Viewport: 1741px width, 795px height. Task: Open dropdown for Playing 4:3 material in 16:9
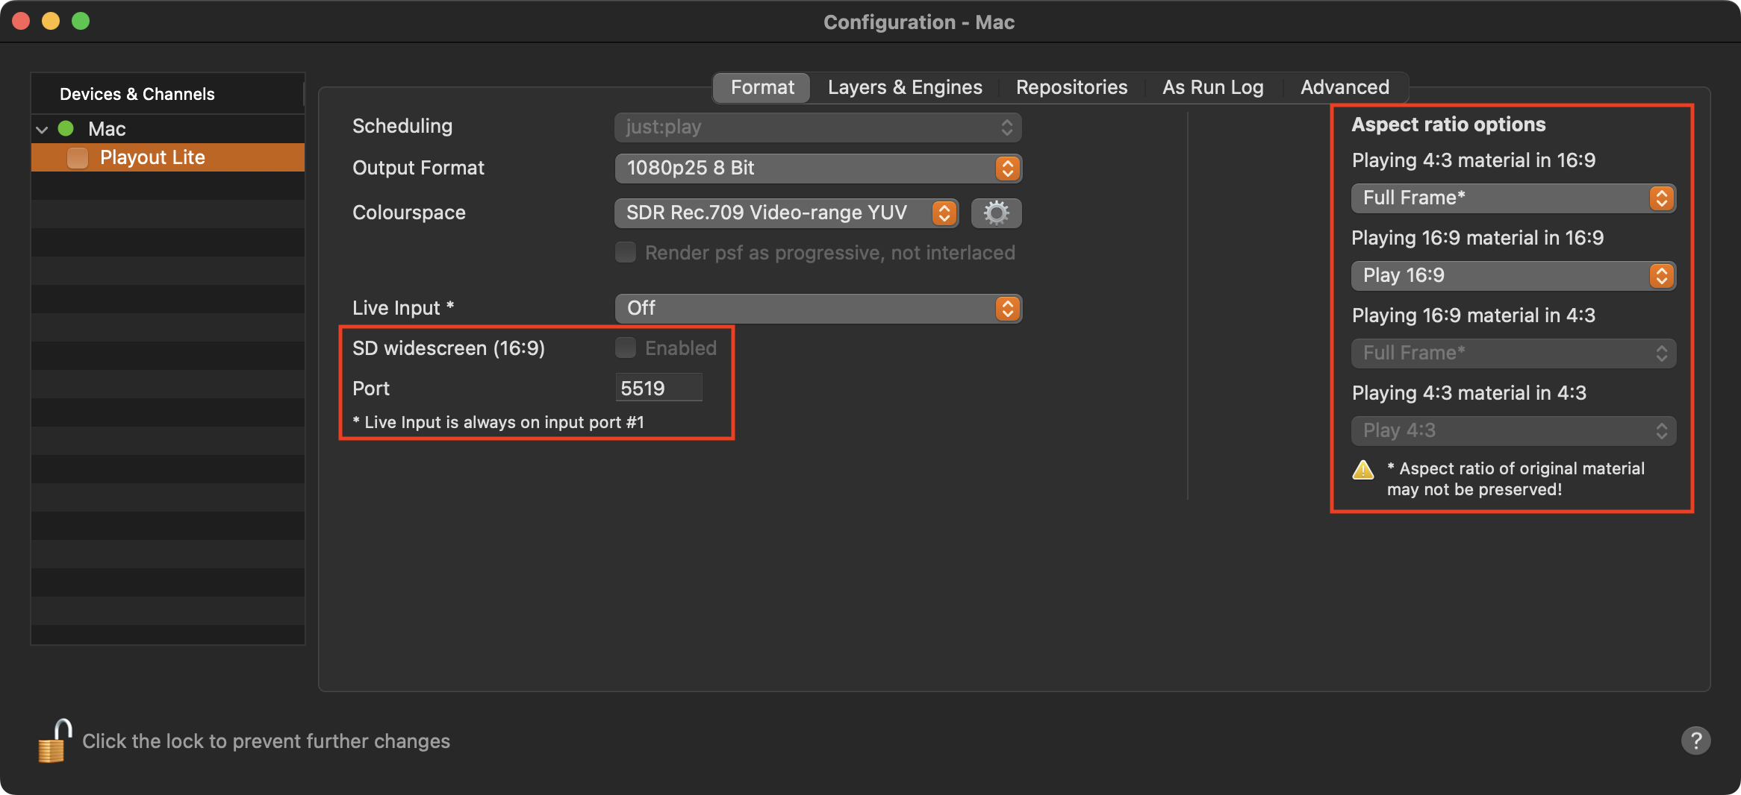click(x=1513, y=198)
